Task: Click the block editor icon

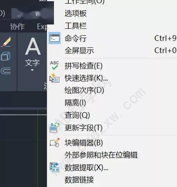Action: (x=55, y=142)
